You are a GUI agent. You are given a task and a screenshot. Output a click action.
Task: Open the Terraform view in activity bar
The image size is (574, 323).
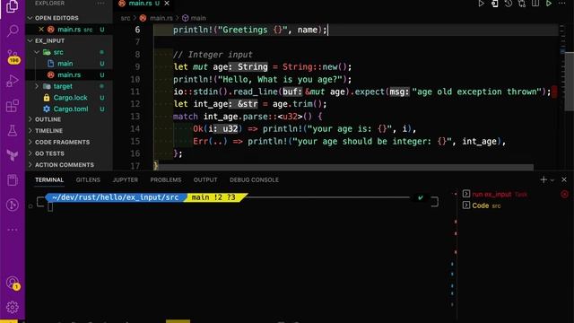click(13, 155)
